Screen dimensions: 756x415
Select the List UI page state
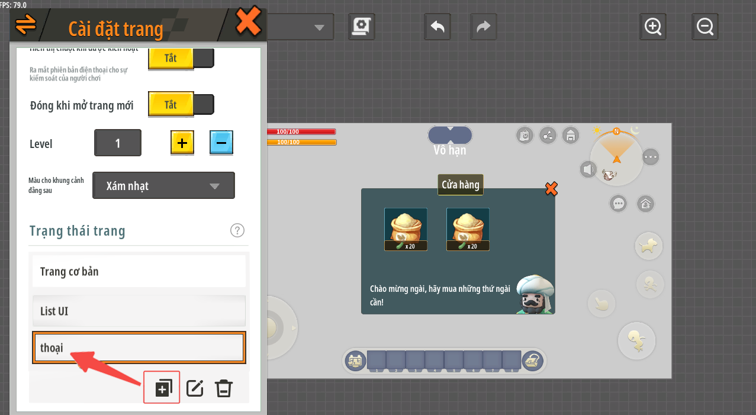point(139,311)
